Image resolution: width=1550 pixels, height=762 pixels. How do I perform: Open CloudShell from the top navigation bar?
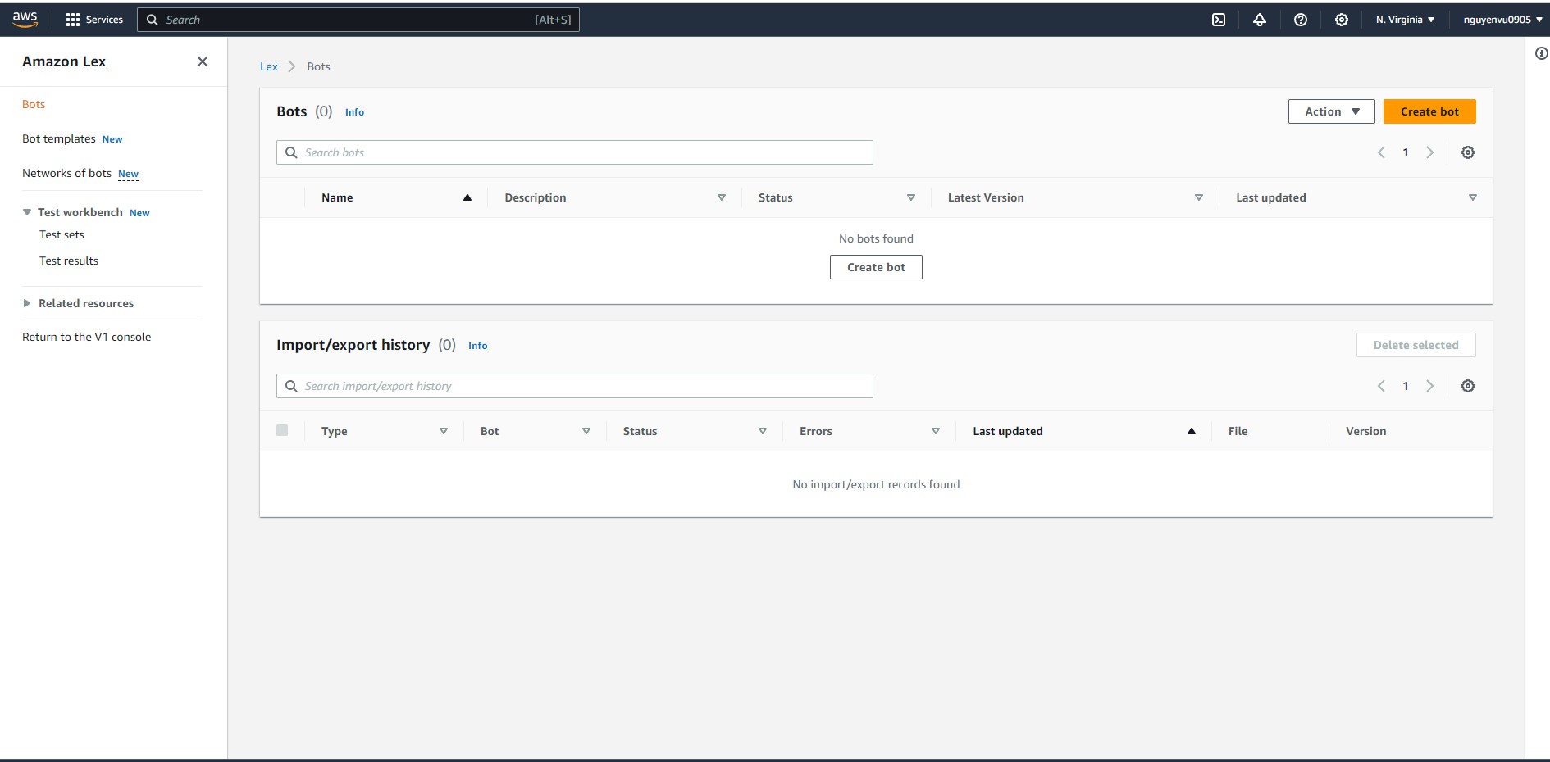[x=1219, y=19]
